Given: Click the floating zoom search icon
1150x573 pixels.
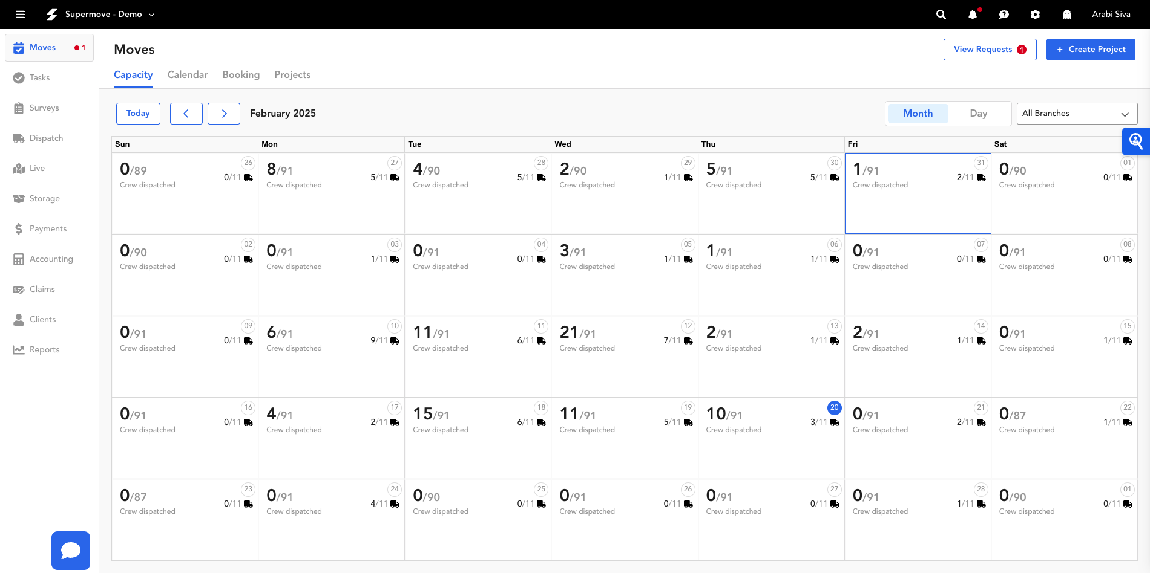Looking at the screenshot, I should coord(1135,141).
